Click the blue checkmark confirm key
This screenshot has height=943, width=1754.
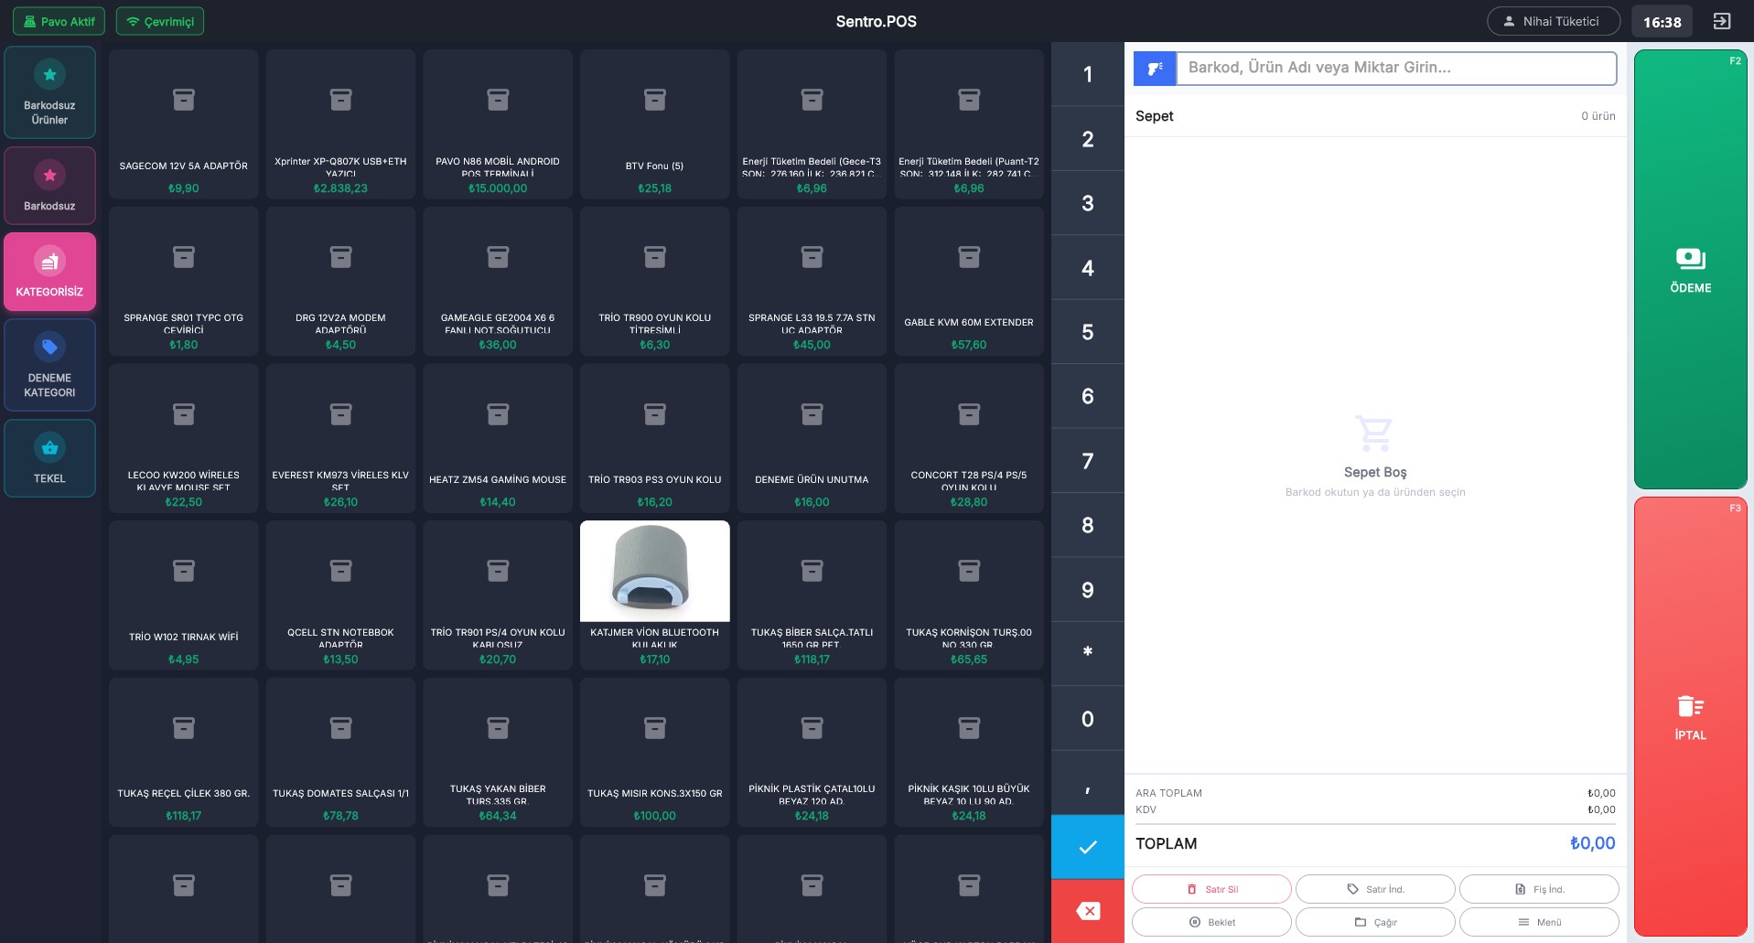pos(1087,847)
